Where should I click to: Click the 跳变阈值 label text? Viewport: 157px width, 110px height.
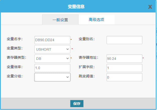(x=87, y=76)
